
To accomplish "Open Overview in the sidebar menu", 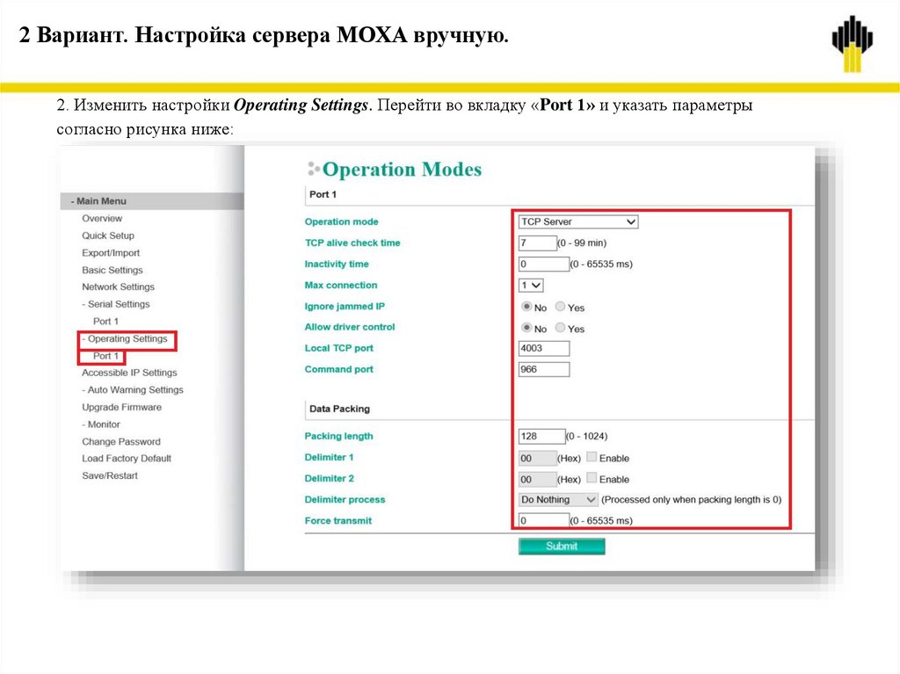I will click(104, 218).
